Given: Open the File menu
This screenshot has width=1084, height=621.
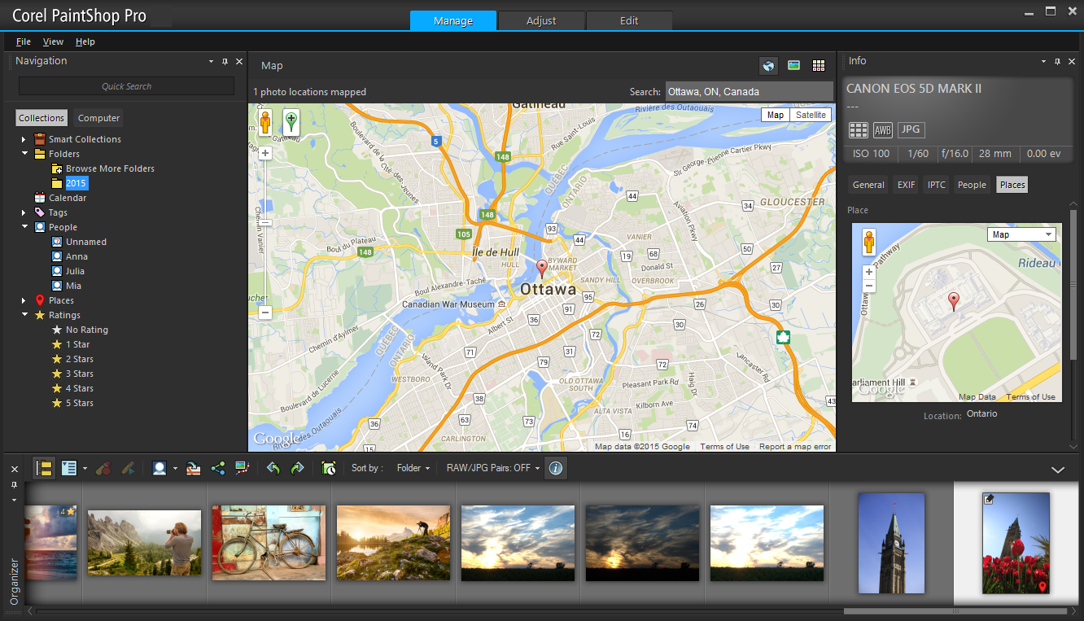Looking at the screenshot, I should [x=24, y=42].
